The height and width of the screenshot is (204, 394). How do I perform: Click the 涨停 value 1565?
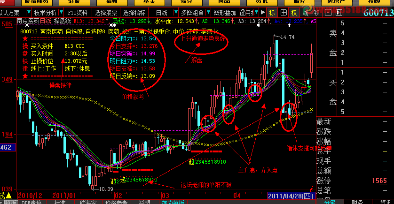click(x=379, y=181)
